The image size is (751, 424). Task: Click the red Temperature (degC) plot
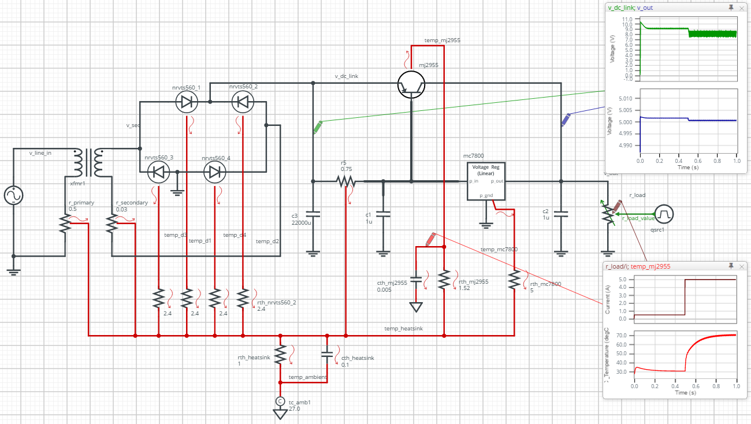[685, 355]
